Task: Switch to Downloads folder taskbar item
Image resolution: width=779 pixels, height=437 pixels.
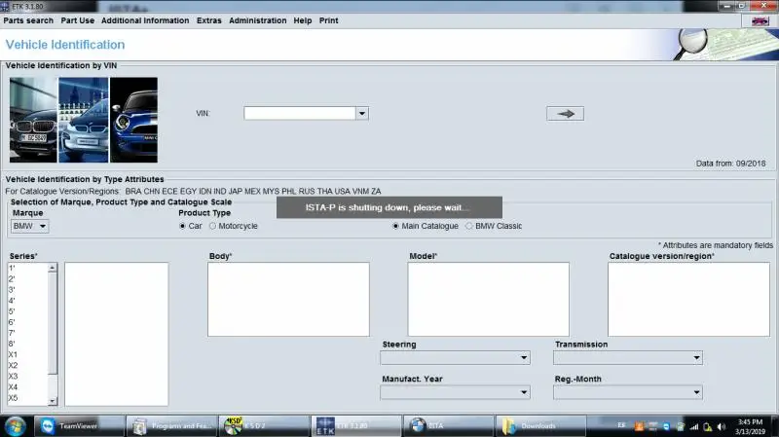Action: pos(541,426)
